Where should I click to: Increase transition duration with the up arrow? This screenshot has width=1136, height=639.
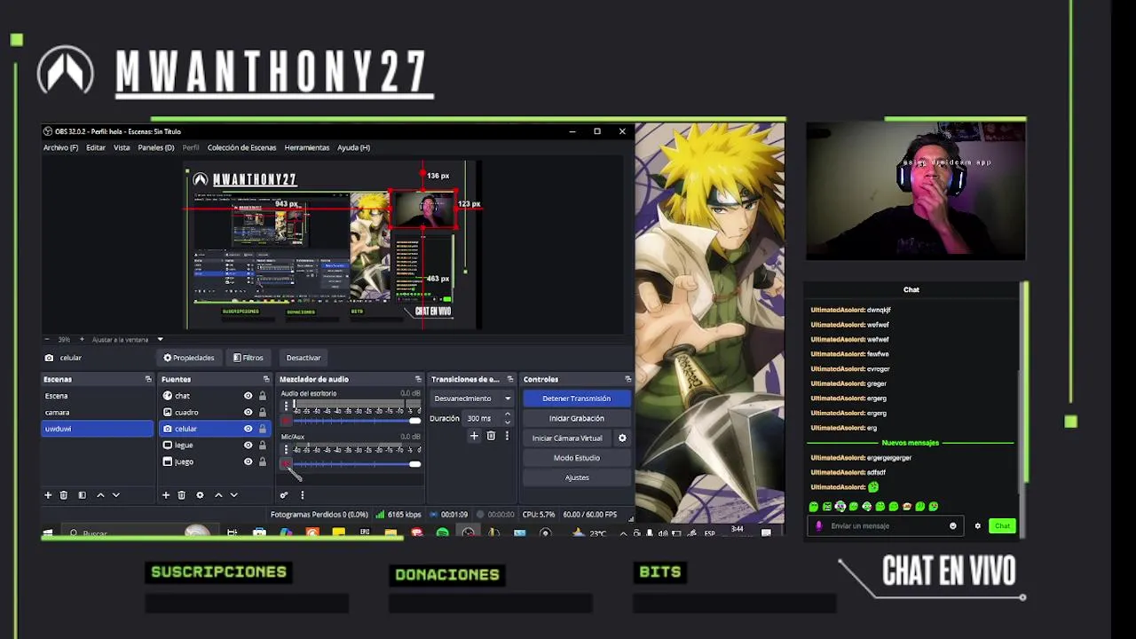click(x=508, y=414)
